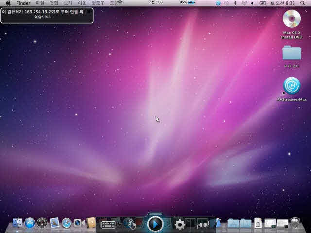The height and width of the screenshot is (233, 311).
Task: Open the Apple menu
Action: pos(8,3)
